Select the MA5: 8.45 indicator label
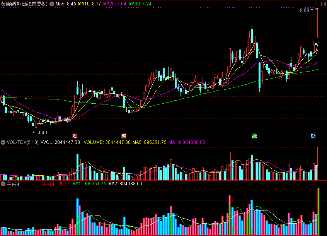 [66, 4]
